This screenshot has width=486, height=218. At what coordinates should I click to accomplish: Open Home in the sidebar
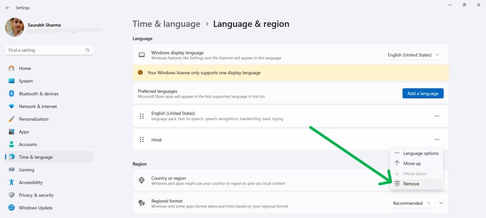pos(49,68)
